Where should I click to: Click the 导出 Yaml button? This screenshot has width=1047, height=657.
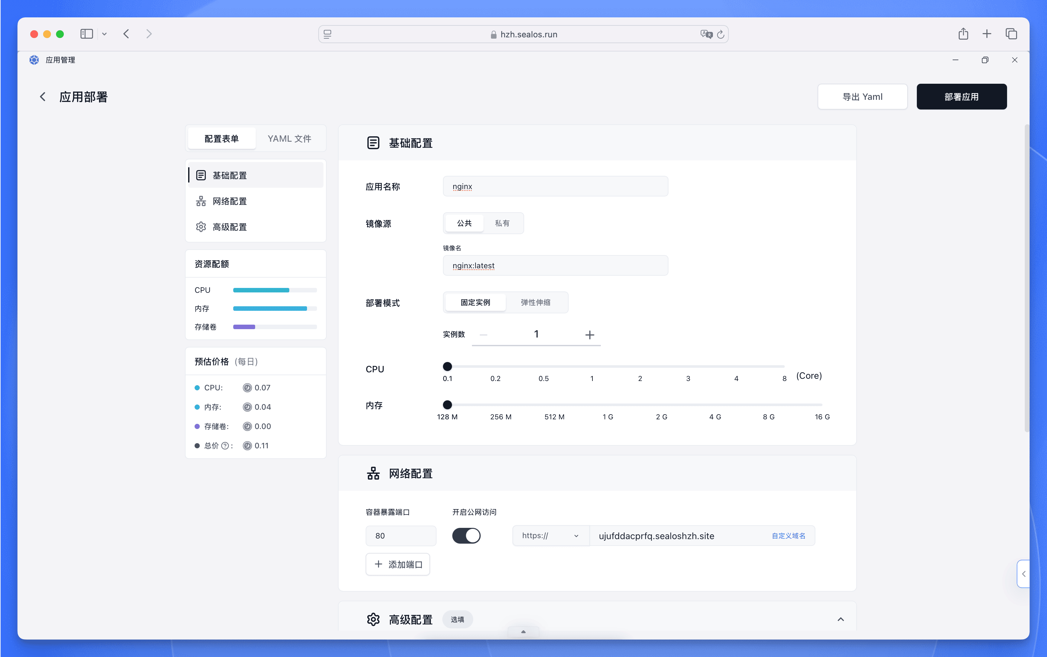point(862,97)
